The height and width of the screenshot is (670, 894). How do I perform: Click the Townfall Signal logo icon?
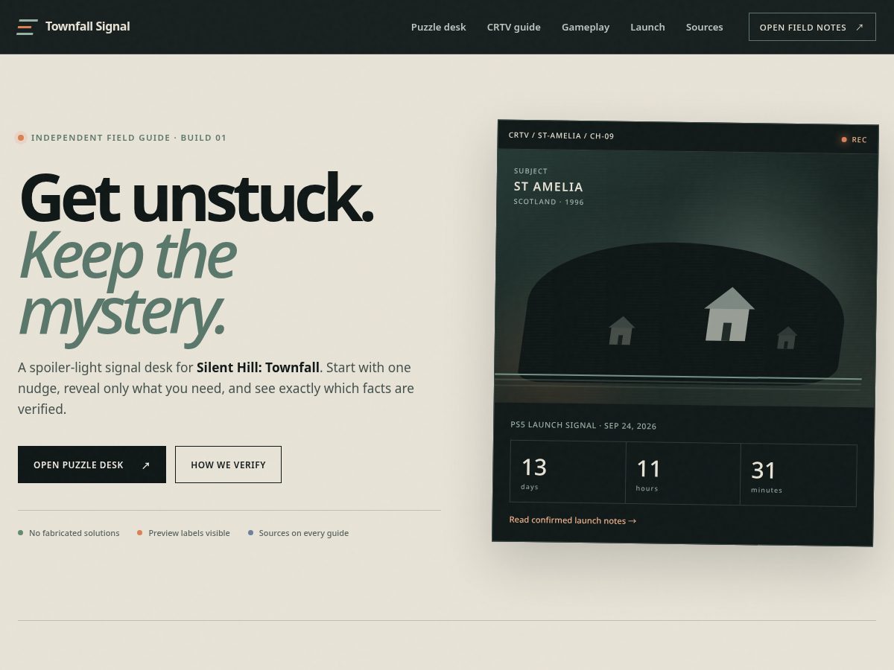click(27, 27)
